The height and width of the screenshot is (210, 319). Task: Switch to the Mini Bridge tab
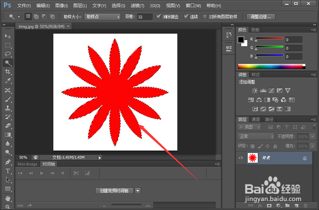pyautogui.click(x=28, y=164)
